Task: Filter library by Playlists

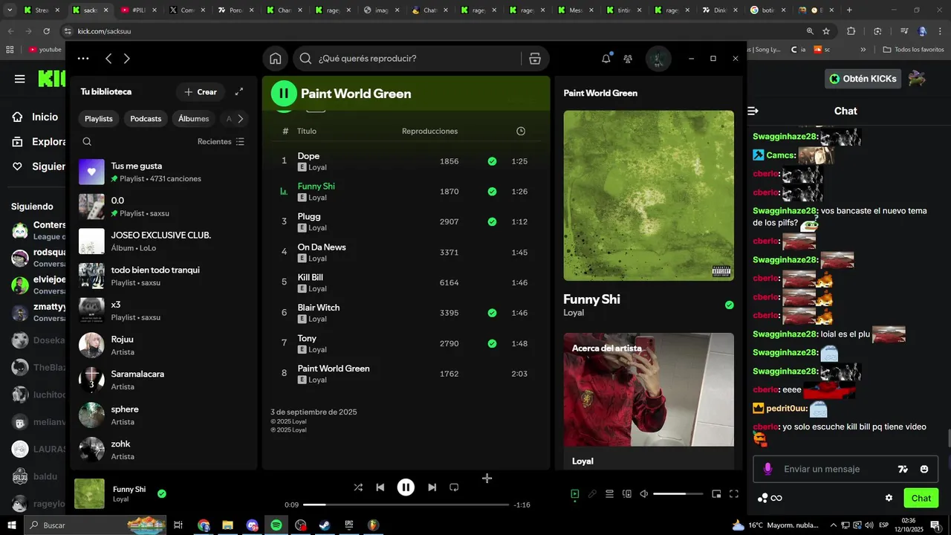Action: click(99, 119)
